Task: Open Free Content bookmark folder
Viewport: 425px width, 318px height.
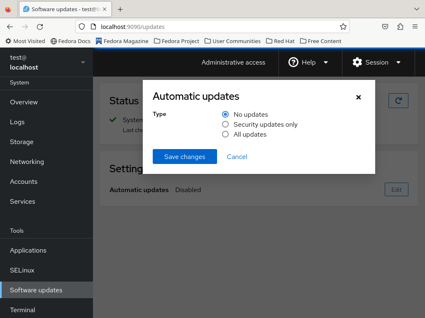Action: click(321, 41)
